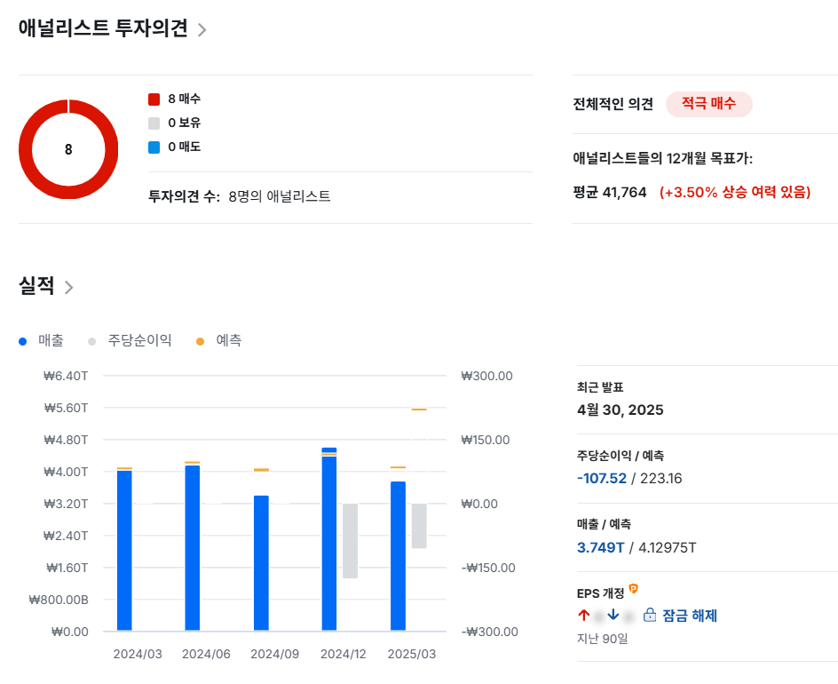Click the orange P badge next to EPS 개정

[x=634, y=588]
